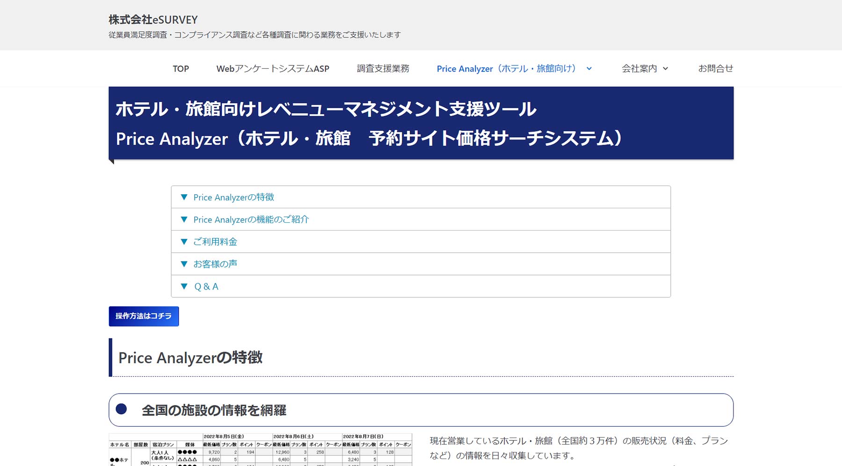Click the site tagline 従業員満足度調査 text

[254, 35]
